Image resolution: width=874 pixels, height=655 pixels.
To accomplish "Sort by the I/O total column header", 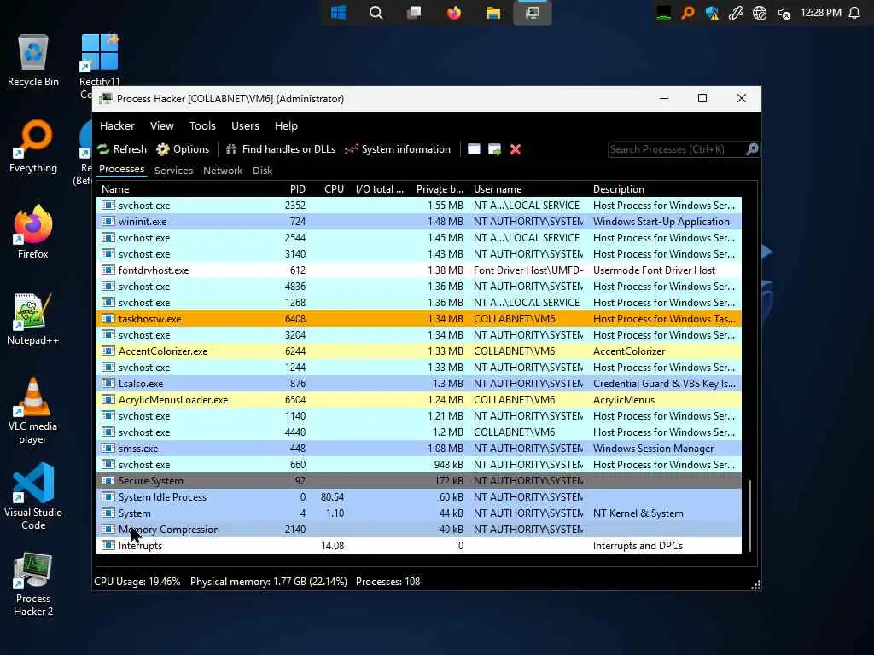I will tap(379, 189).
